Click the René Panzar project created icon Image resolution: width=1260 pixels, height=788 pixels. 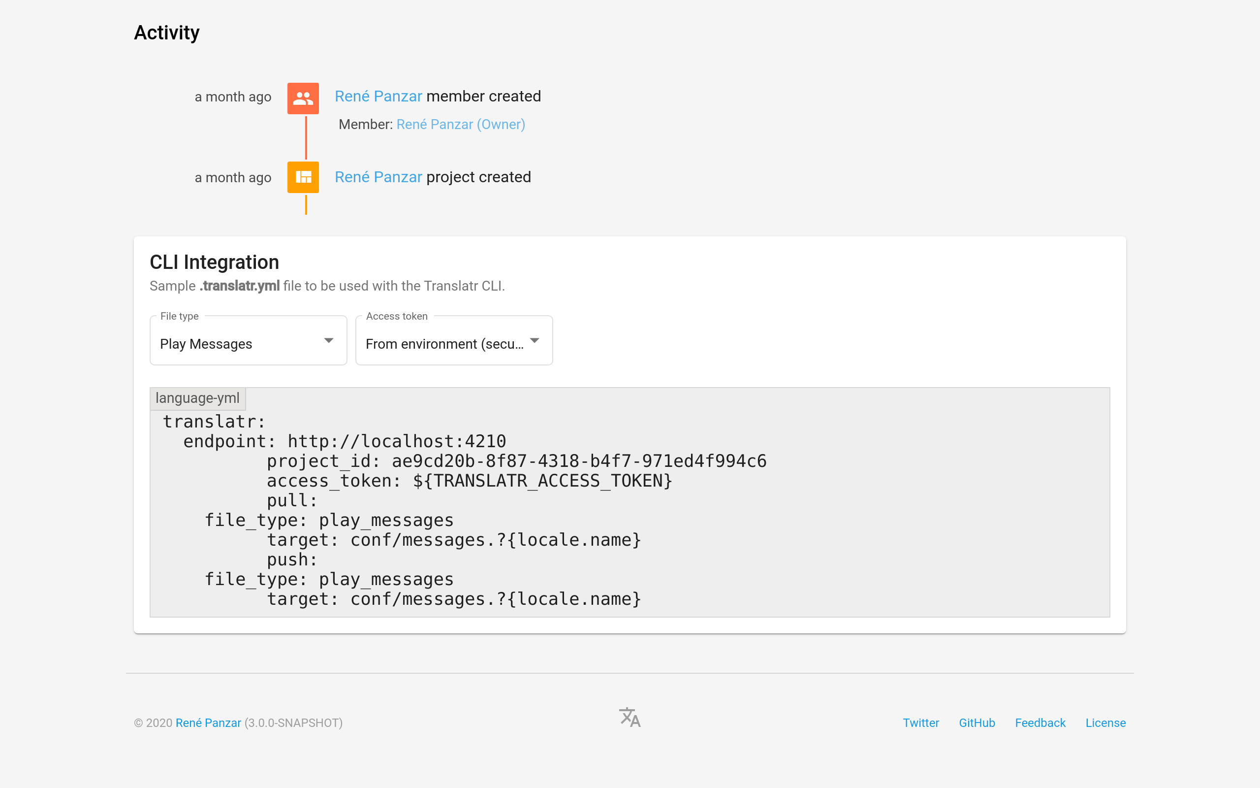(304, 177)
